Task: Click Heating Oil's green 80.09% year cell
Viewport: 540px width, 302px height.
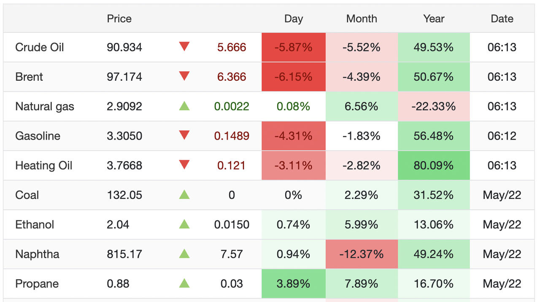Action: pyautogui.click(x=434, y=165)
